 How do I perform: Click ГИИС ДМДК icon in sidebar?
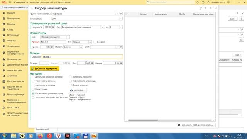(x=4, y=108)
